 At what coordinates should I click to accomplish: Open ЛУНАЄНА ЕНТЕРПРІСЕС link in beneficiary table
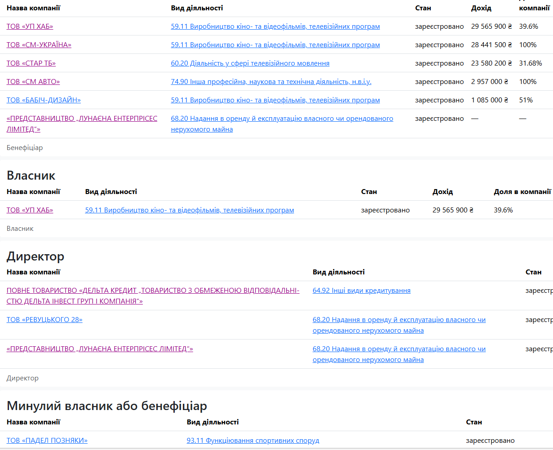(x=82, y=124)
